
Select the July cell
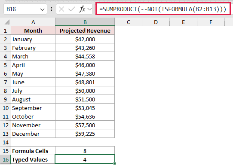(33, 91)
